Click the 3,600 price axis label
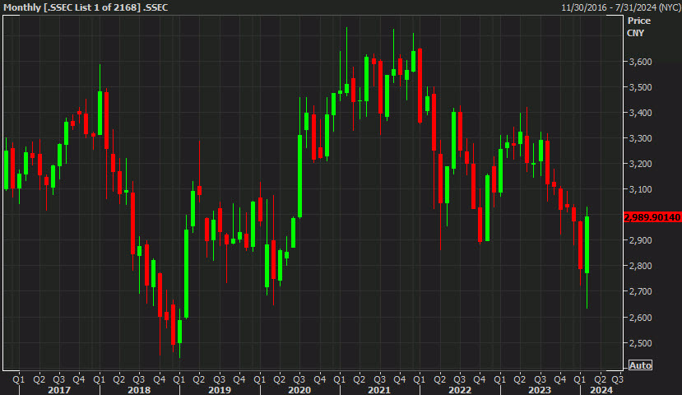682x395 pixels. (x=640, y=62)
